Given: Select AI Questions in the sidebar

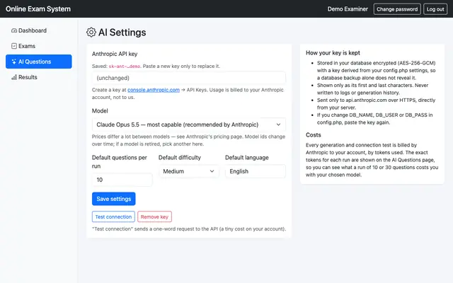Looking at the screenshot, I should pyautogui.click(x=39, y=62).
